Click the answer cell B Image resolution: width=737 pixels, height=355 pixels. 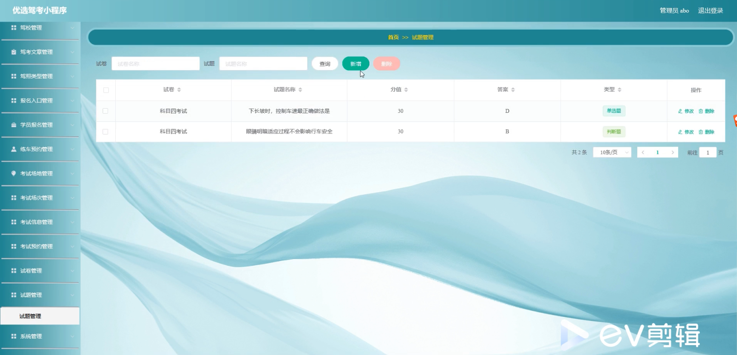tap(507, 132)
